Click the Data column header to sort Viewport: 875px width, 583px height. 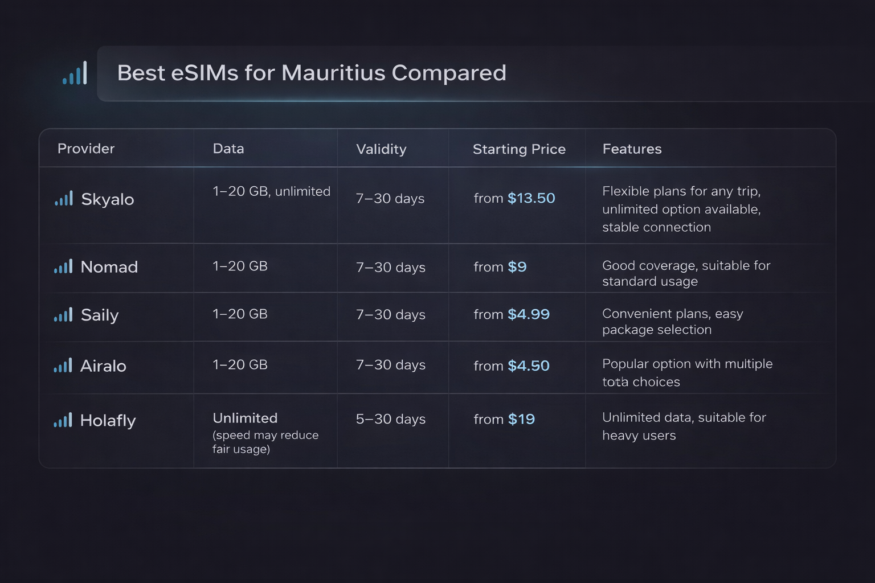coord(228,149)
